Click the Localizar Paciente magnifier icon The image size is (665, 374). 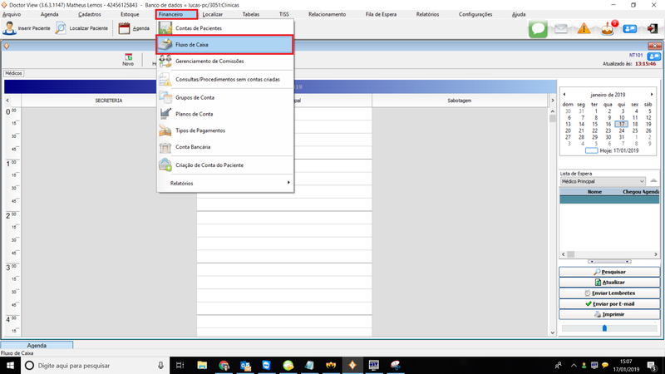(62, 28)
